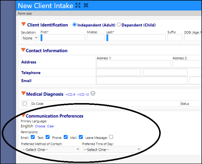Click into the Middle name field
Viewport: 202px width, 164px height.
pos(96,38)
